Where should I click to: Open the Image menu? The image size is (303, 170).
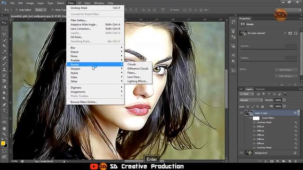point(30,3)
